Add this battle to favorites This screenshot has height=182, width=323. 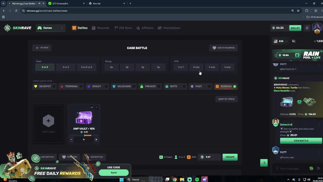224,48
